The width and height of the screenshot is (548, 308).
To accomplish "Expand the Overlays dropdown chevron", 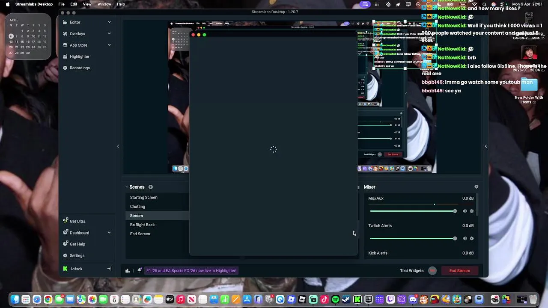I will click(109, 33).
